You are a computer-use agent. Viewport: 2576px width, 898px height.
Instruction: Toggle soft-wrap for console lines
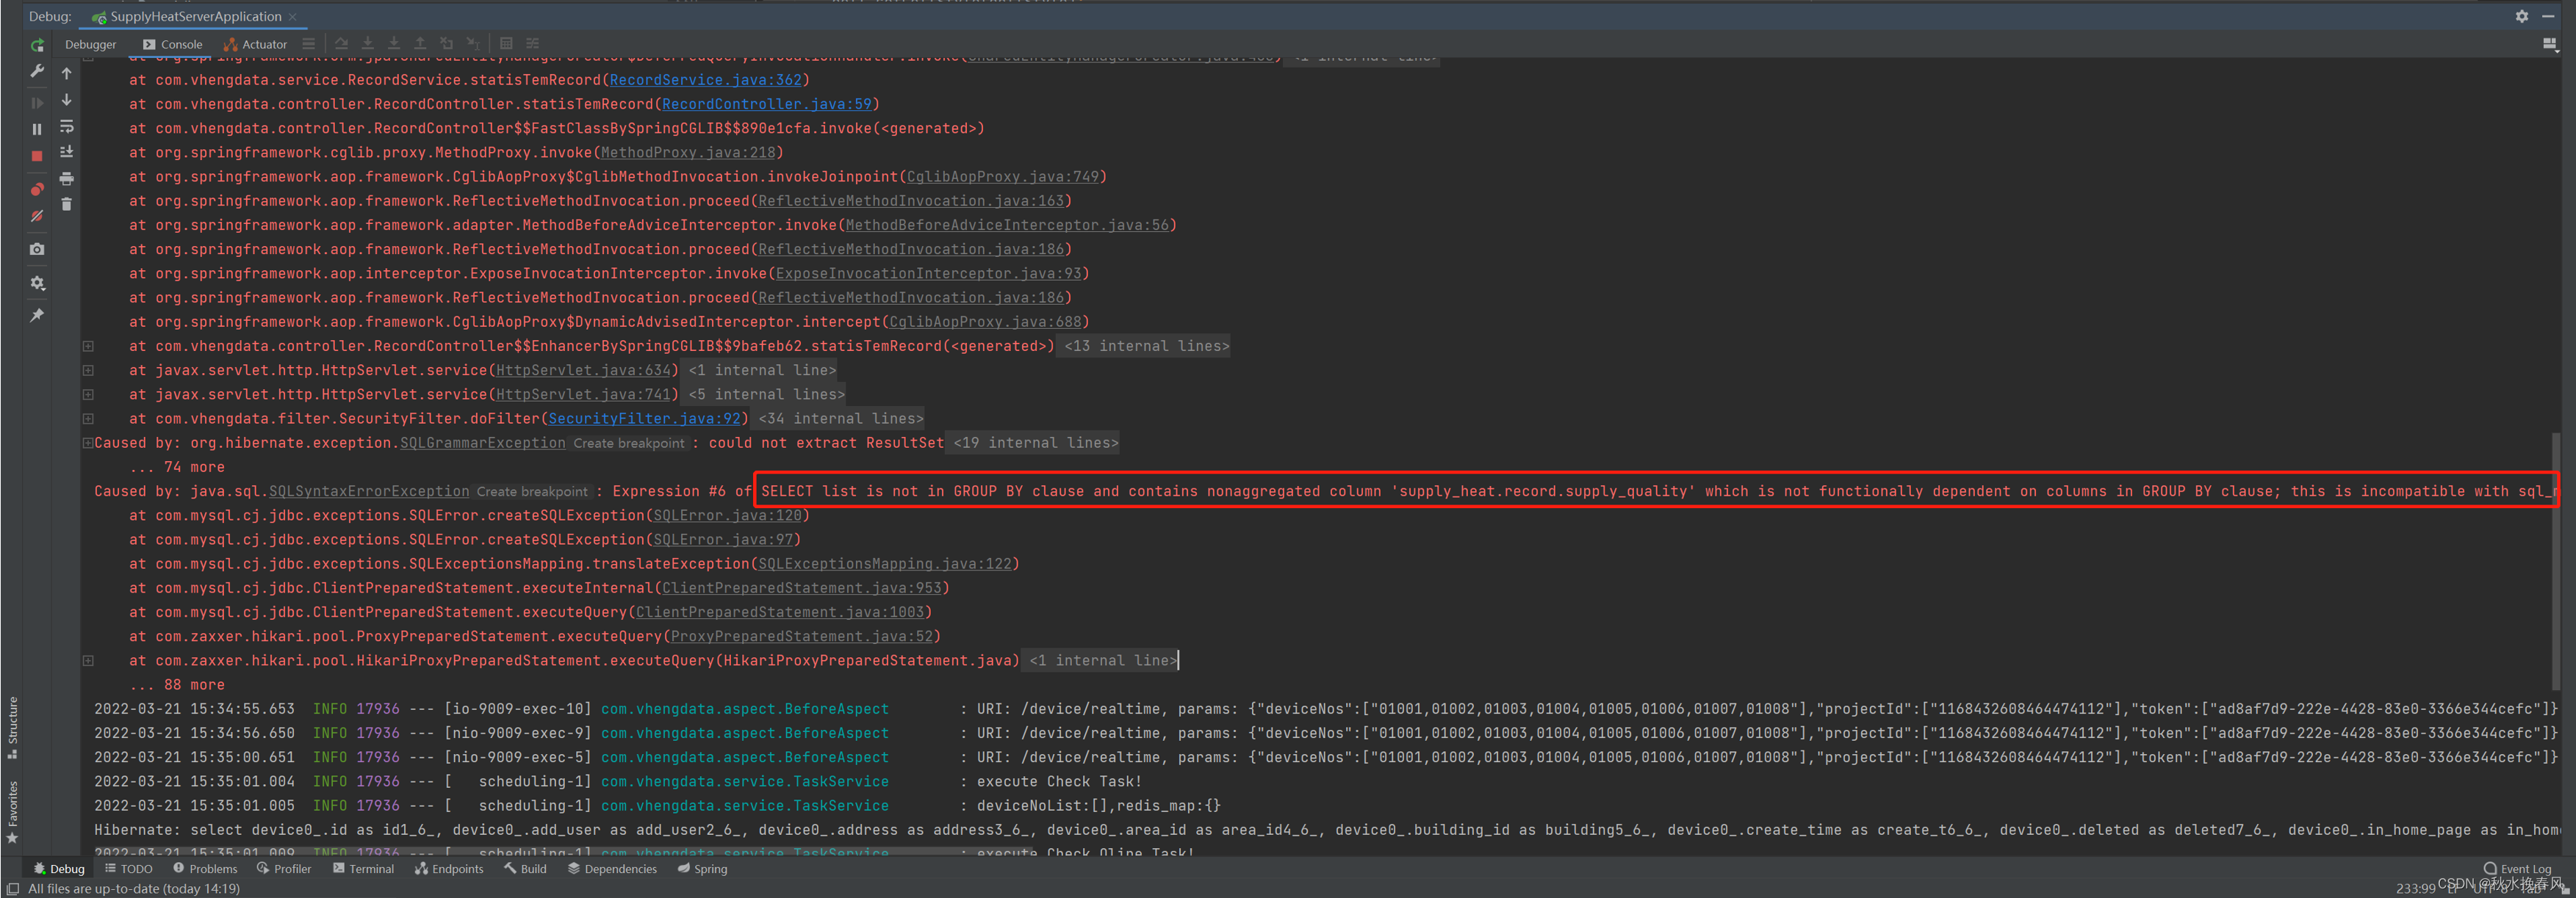coord(67,127)
